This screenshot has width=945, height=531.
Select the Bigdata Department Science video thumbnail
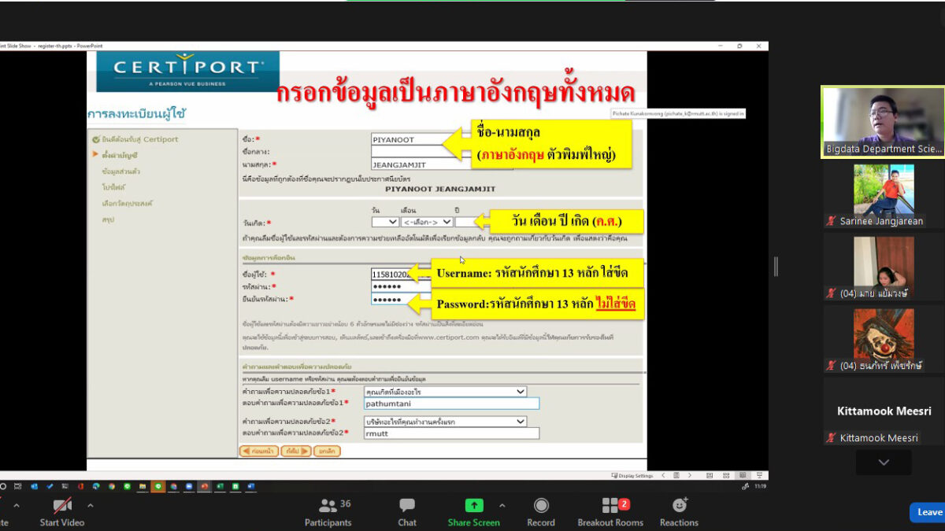pos(883,122)
